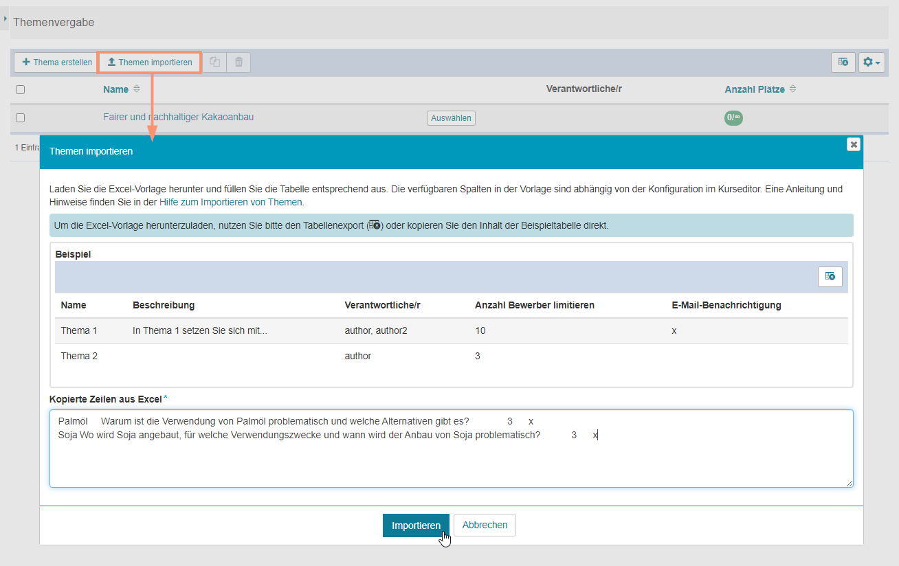The height and width of the screenshot is (566, 899).
Task: Expand the left sidebar arrow
Action: pyautogui.click(x=5, y=18)
